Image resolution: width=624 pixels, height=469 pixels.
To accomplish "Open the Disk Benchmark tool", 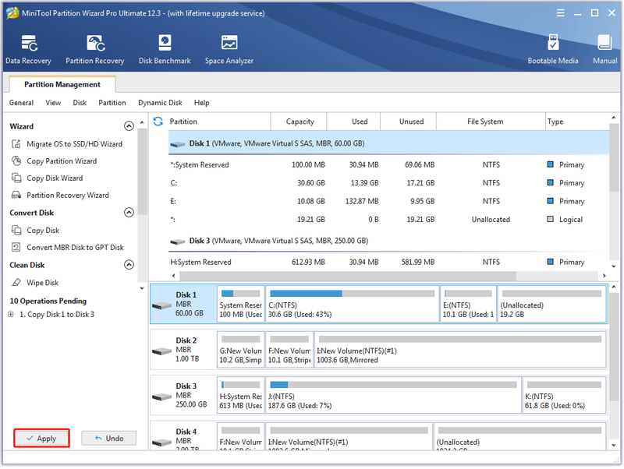I will tap(165, 49).
